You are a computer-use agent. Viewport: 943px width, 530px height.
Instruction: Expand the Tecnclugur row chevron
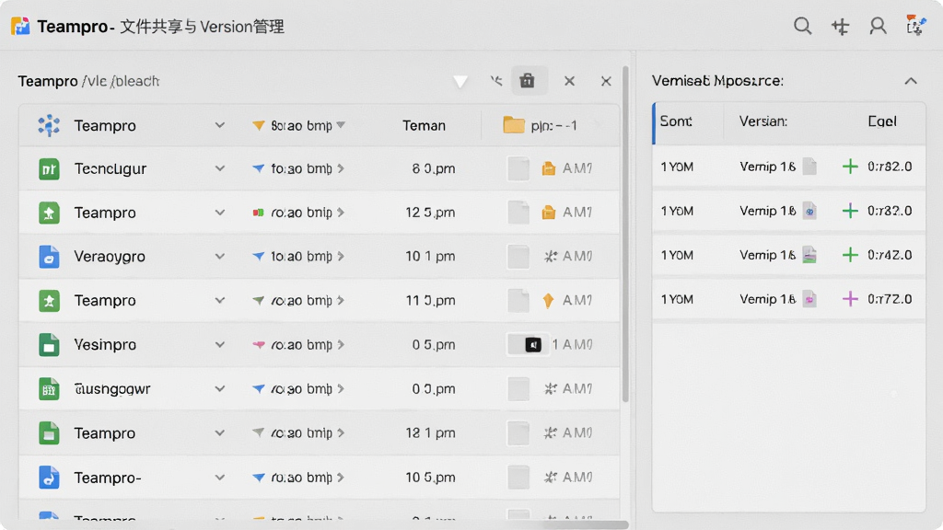(220, 169)
